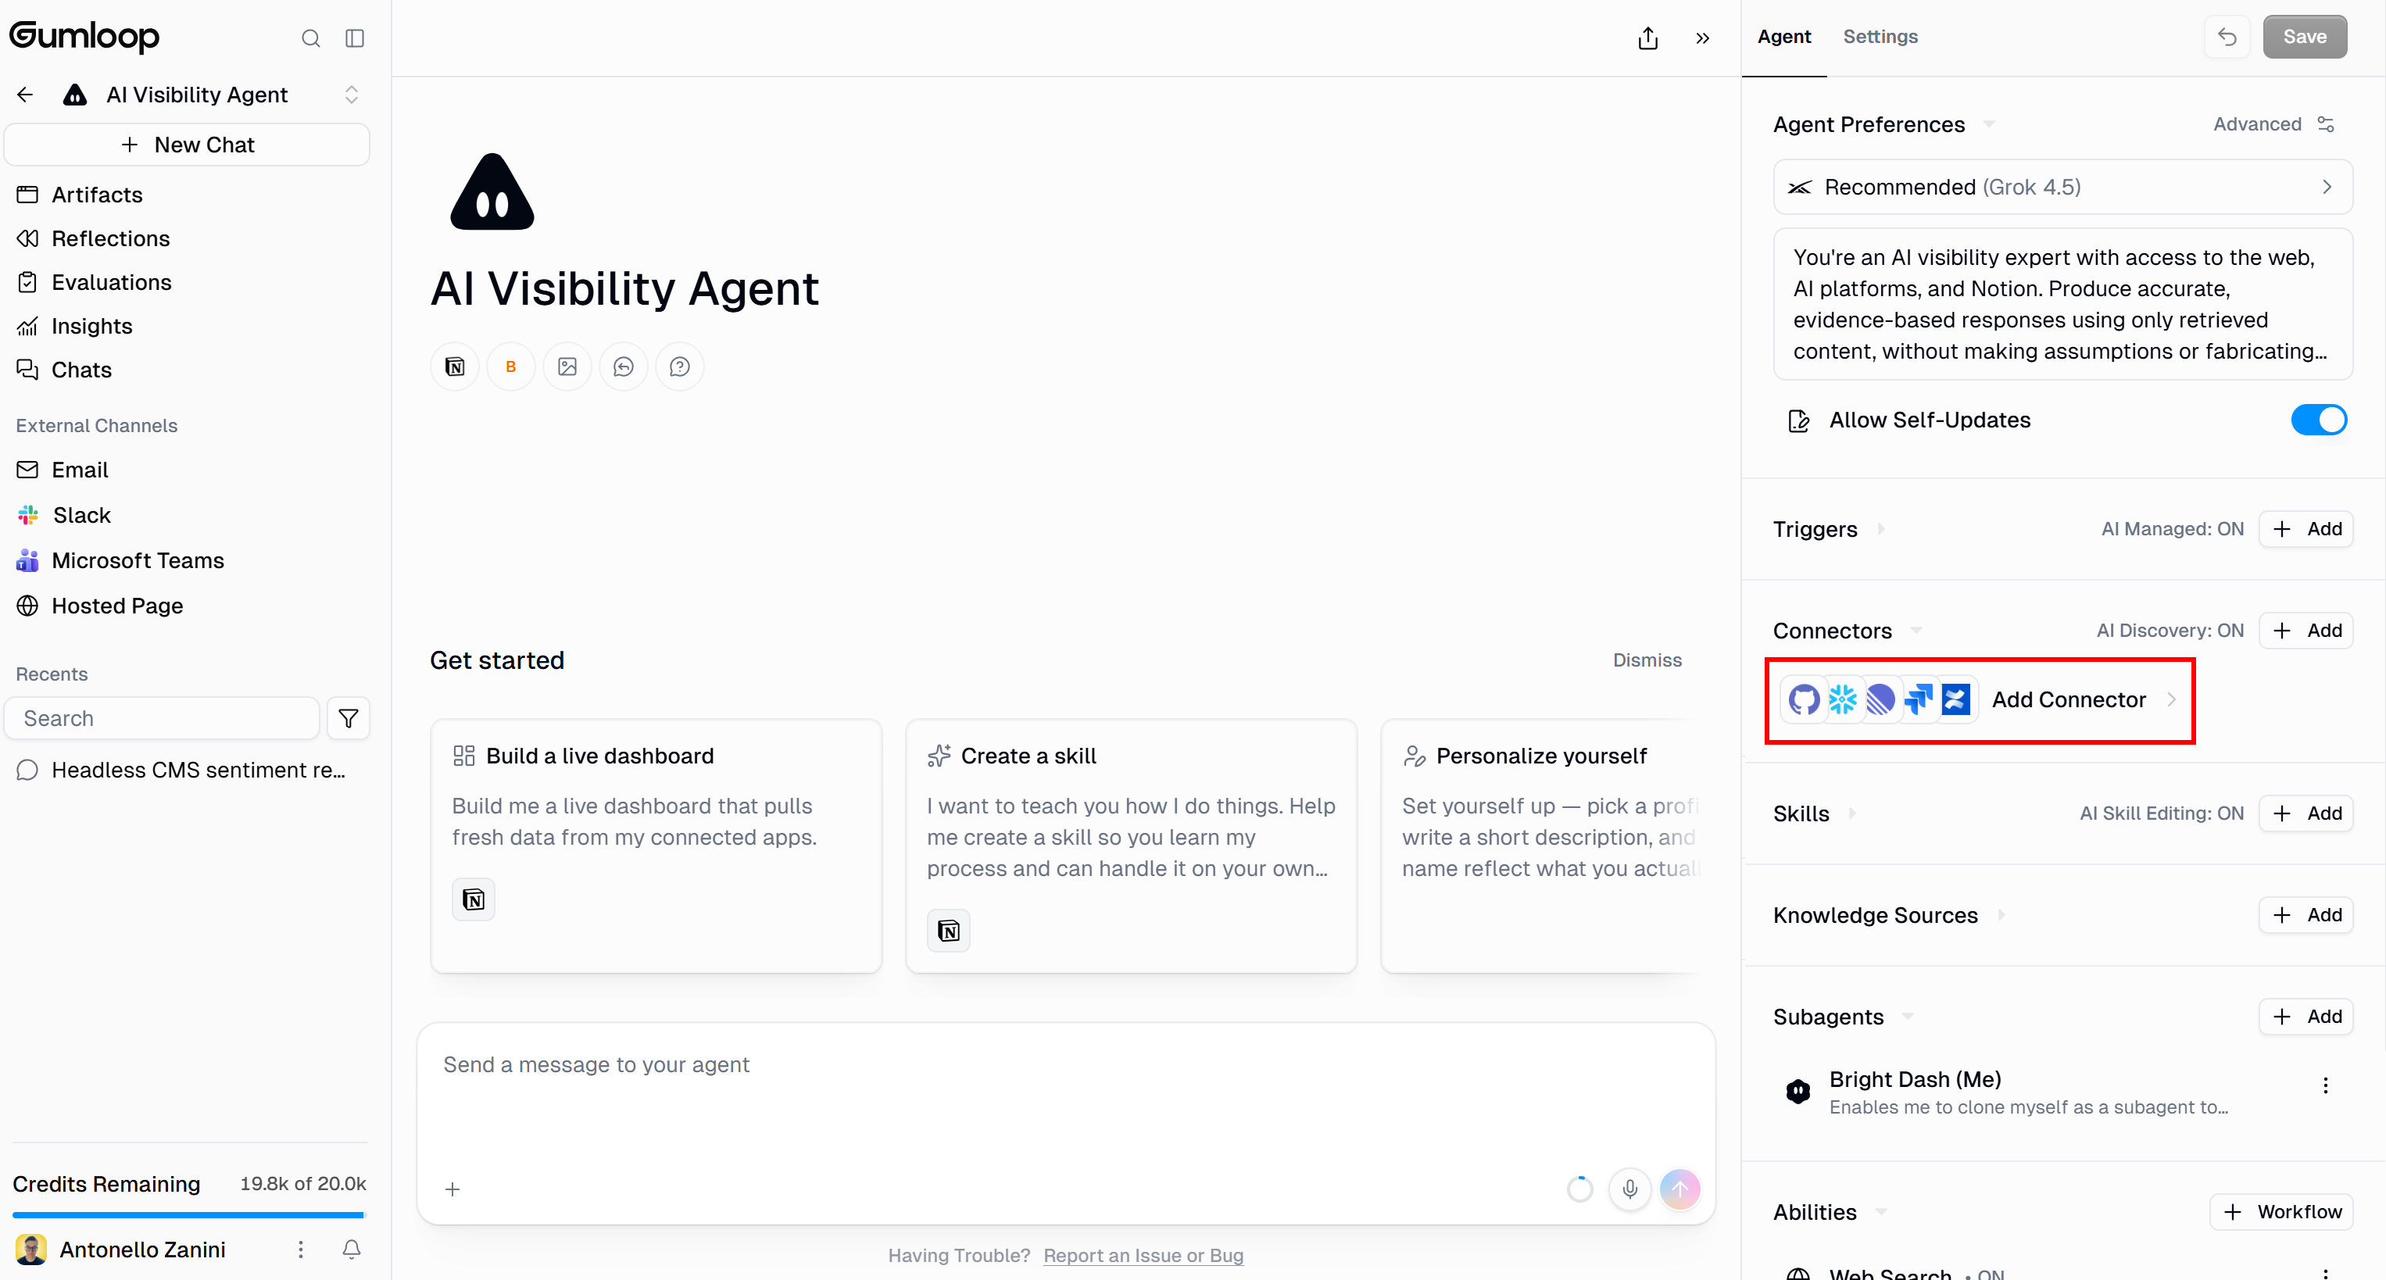Image resolution: width=2386 pixels, height=1280 pixels.
Task: Start a New Chat
Action: coord(187,145)
